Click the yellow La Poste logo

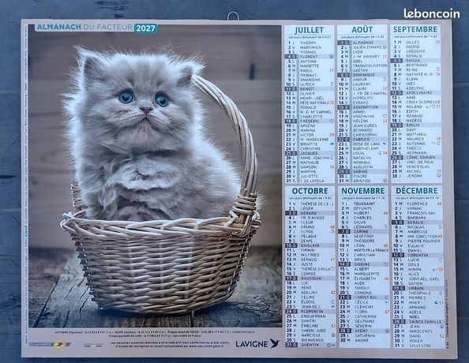(x=59, y=345)
